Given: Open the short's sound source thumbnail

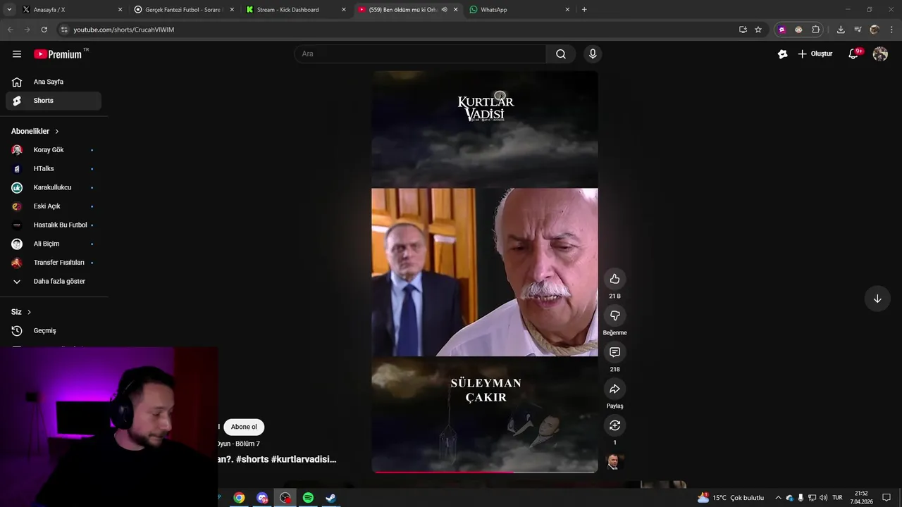Looking at the screenshot, I should [x=614, y=462].
